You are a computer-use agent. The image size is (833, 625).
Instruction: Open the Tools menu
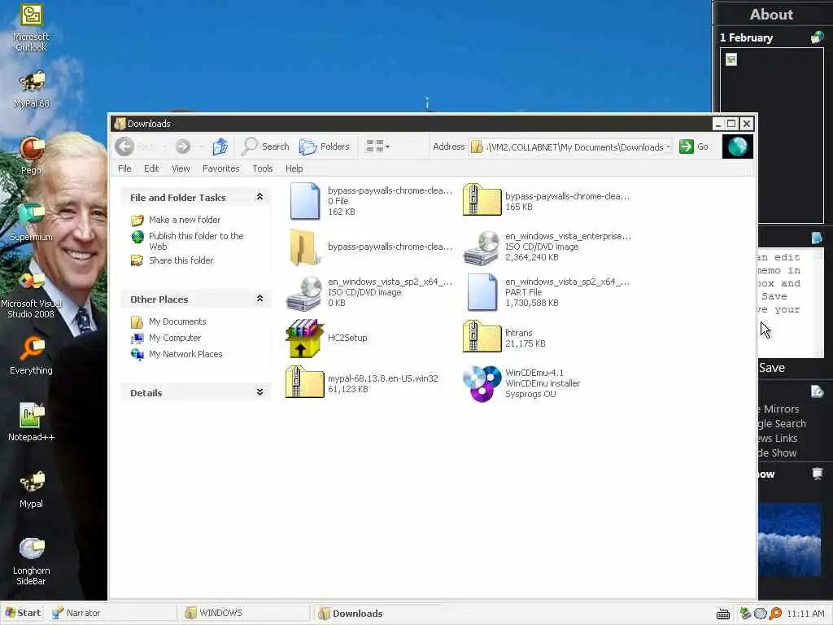(263, 168)
